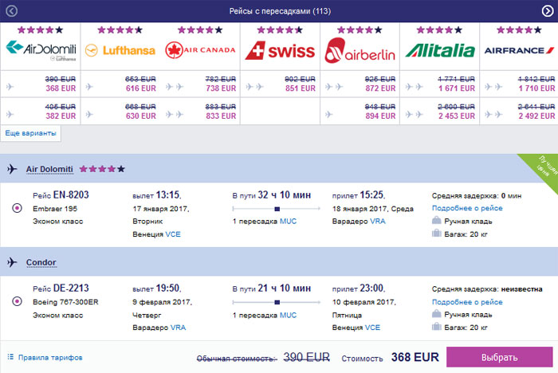Click the Swiss airline logo
The width and height of the screenshot is (558, 373).
[x=280, y=50]
